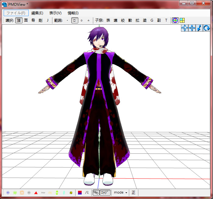The image size is (213, 199).
Task: Toggle the 頂 vertex selection mode
Action: 19,20
